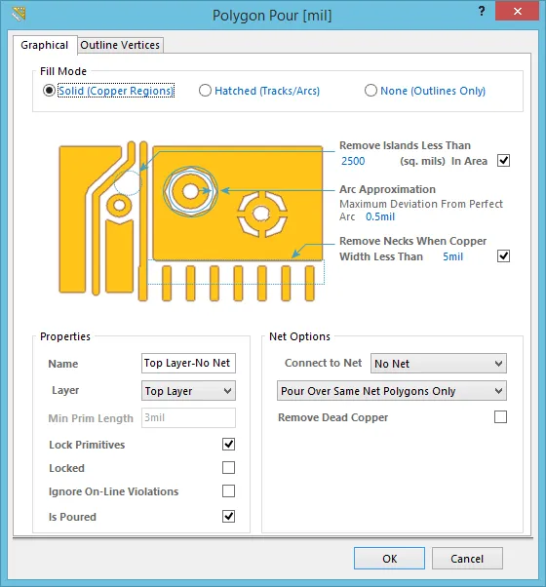Select Hatched (Tracks/Arcs) fill mode

coord(205,91)
